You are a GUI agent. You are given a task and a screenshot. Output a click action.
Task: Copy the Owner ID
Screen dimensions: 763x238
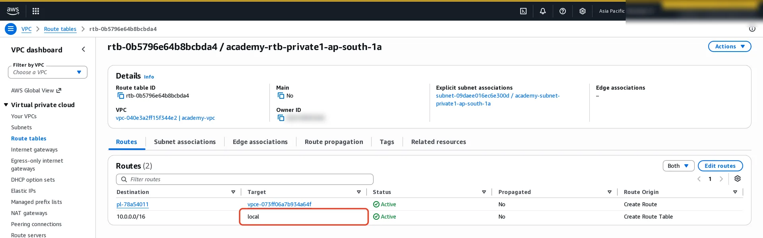tap(281, 118)
